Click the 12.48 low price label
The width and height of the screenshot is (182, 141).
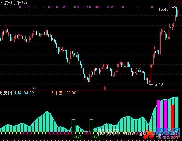[x=158, y=84]
